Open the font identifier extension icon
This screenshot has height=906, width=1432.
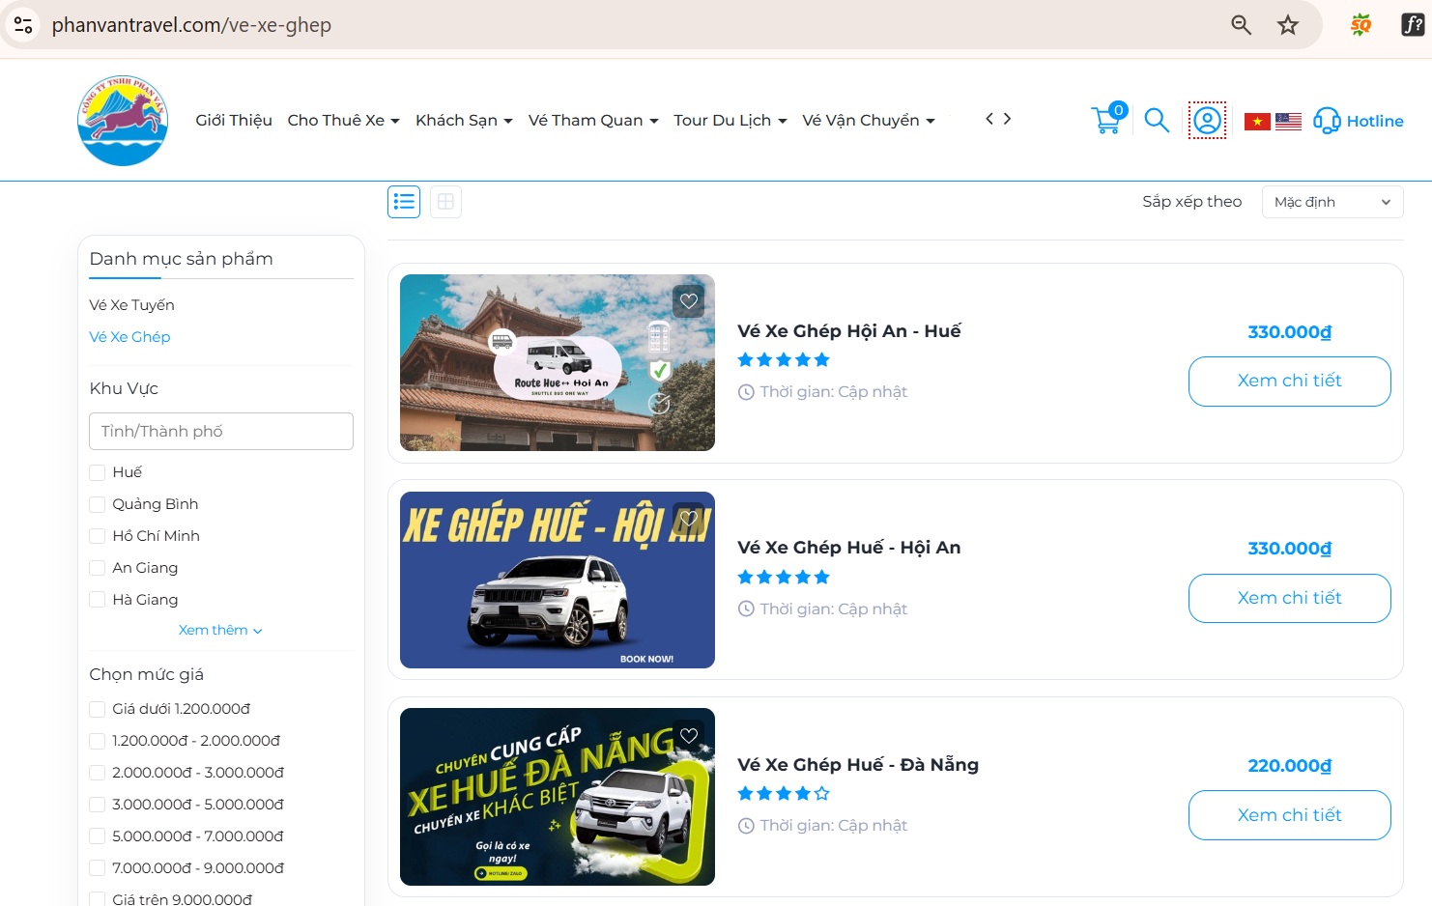(1413, 25)
